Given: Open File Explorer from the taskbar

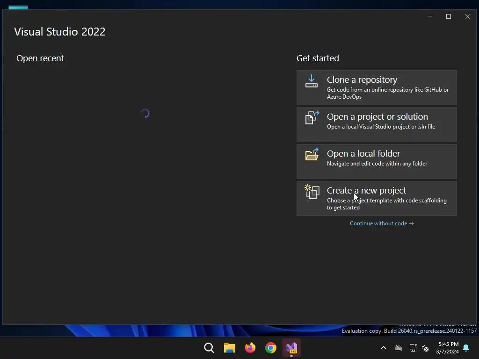Looking at the screenshot, I should (x=229, y=348).
